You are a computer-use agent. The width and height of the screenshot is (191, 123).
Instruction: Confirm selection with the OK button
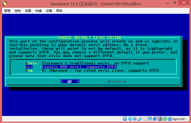(x=70, y=81)
